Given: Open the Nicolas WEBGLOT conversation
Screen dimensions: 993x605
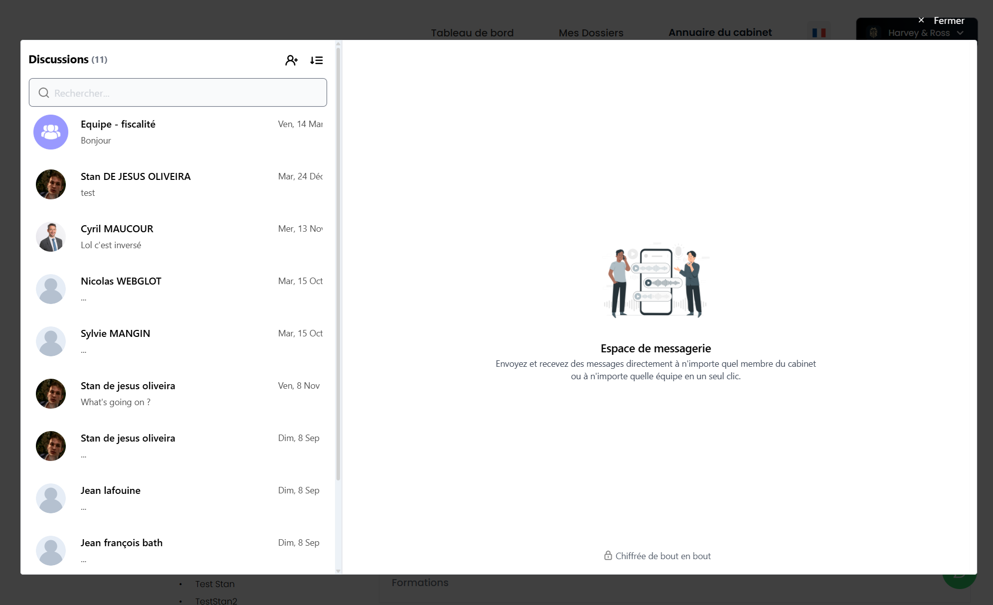Looking at the screenshot, I should (178, 289).
